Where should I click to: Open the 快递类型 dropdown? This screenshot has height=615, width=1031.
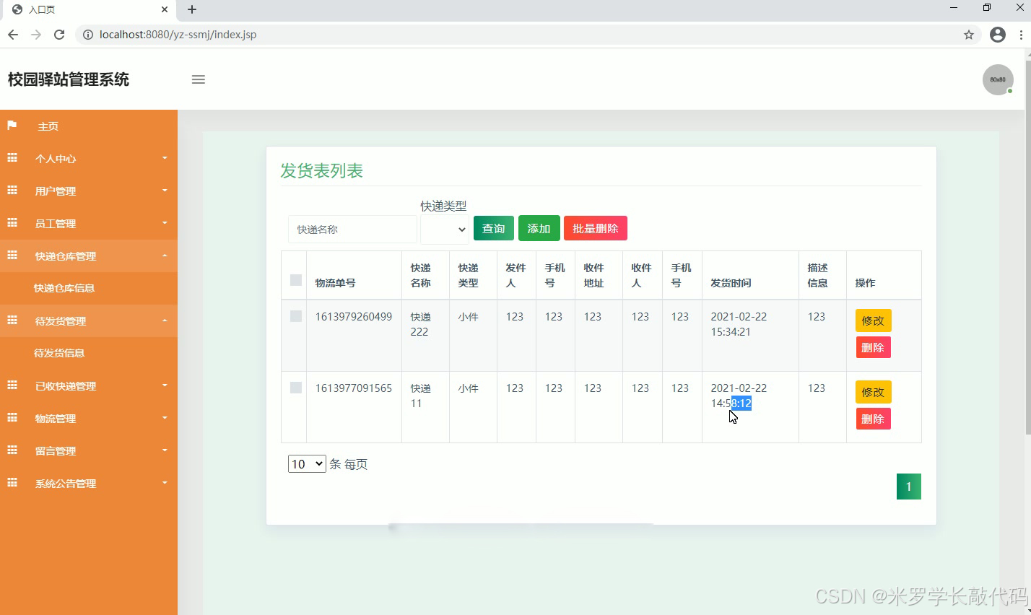(444, 229)
